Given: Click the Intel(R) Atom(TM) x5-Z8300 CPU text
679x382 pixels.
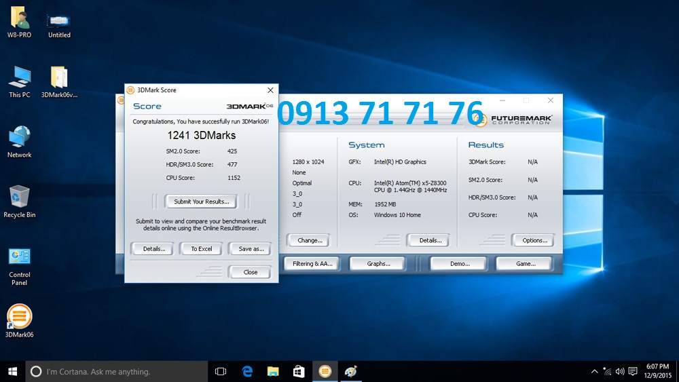Looking at the screenshot, I should click(x=410, y=187).
